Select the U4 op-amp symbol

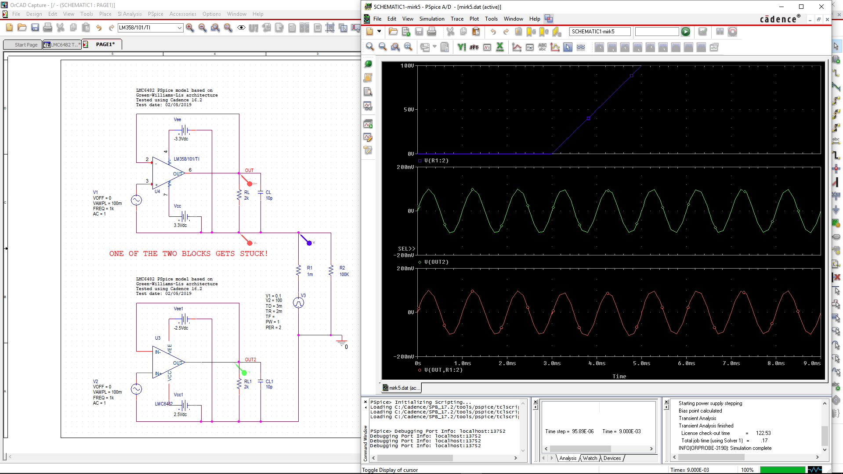click(x=168, y=173)
